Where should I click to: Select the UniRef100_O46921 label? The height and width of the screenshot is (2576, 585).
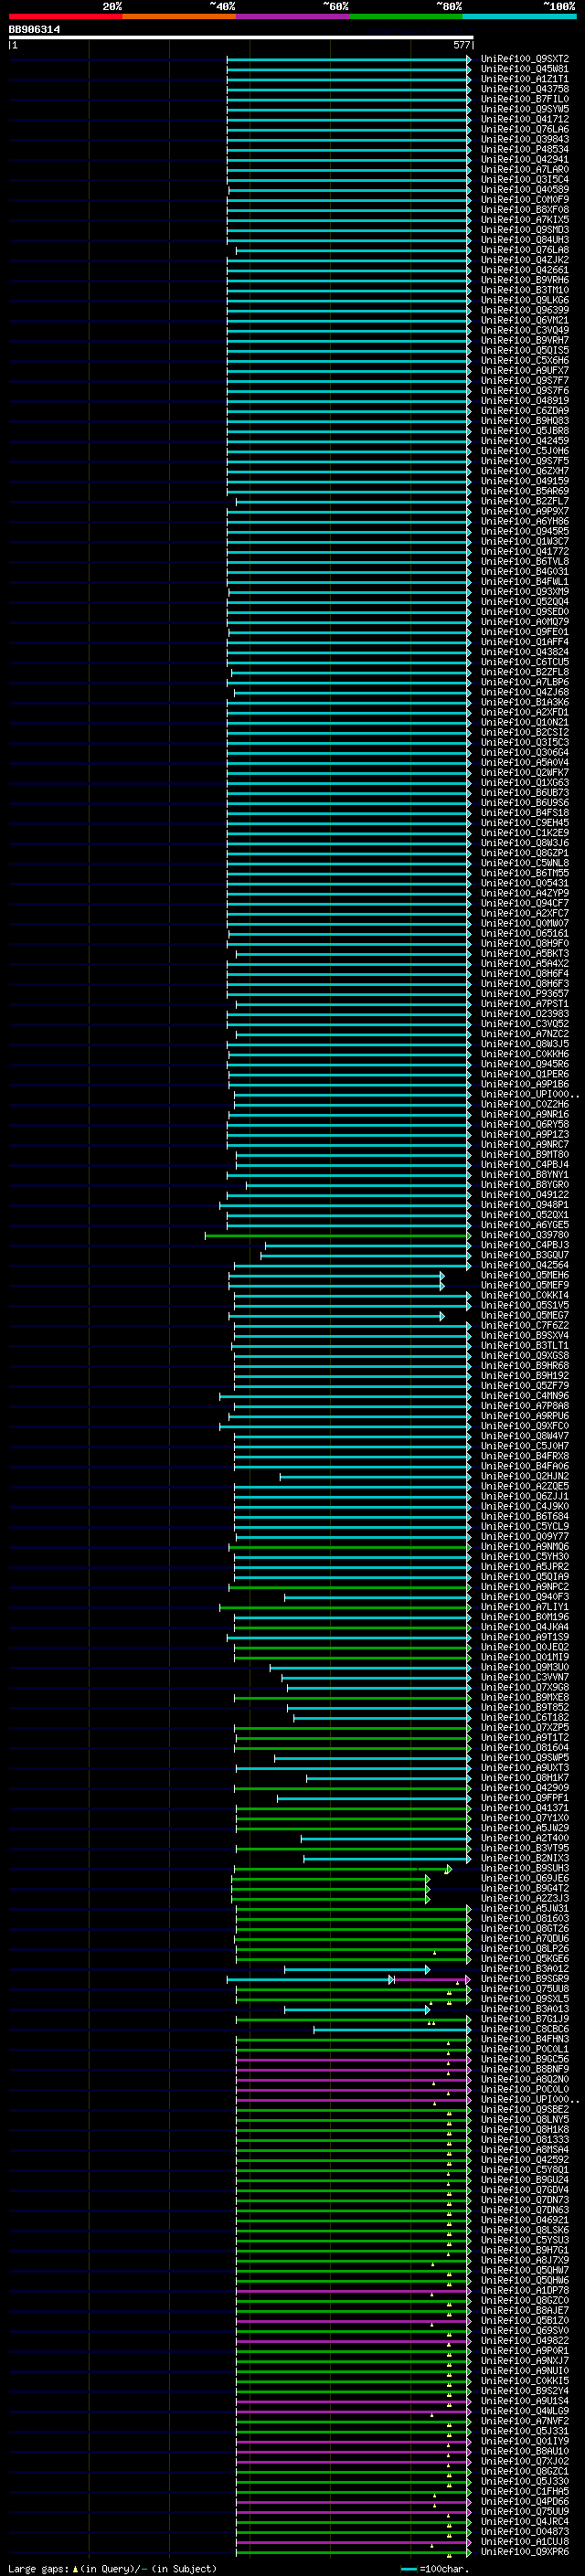(525, 2220)
